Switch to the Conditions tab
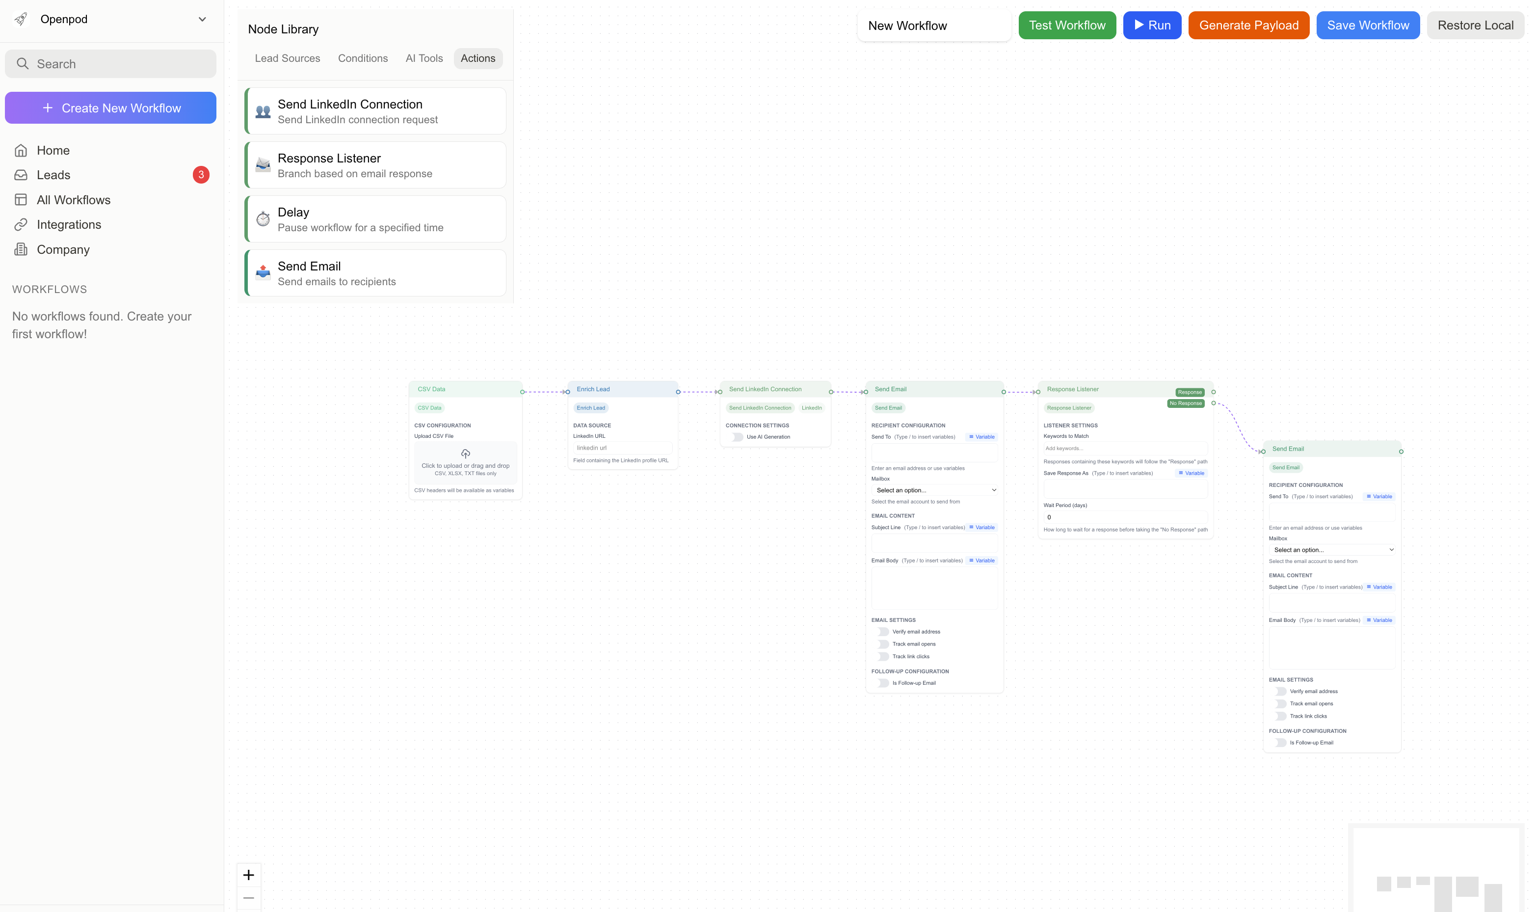Screen dimensions: 1536x912 click(x=363, y=58)
